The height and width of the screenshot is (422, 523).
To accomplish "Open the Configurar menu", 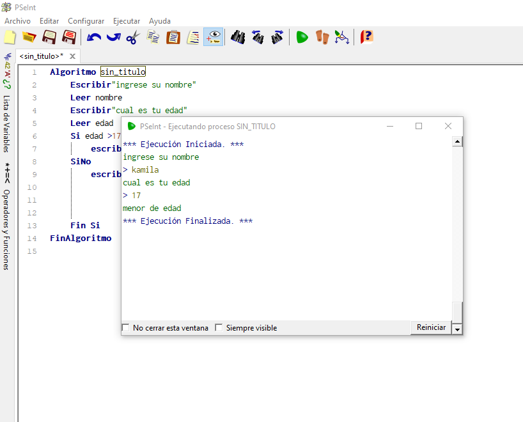I will coord(86,21).
